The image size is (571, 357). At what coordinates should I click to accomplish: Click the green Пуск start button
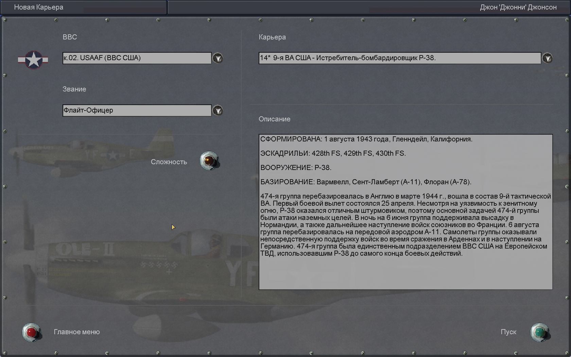[x=540, y=332]
